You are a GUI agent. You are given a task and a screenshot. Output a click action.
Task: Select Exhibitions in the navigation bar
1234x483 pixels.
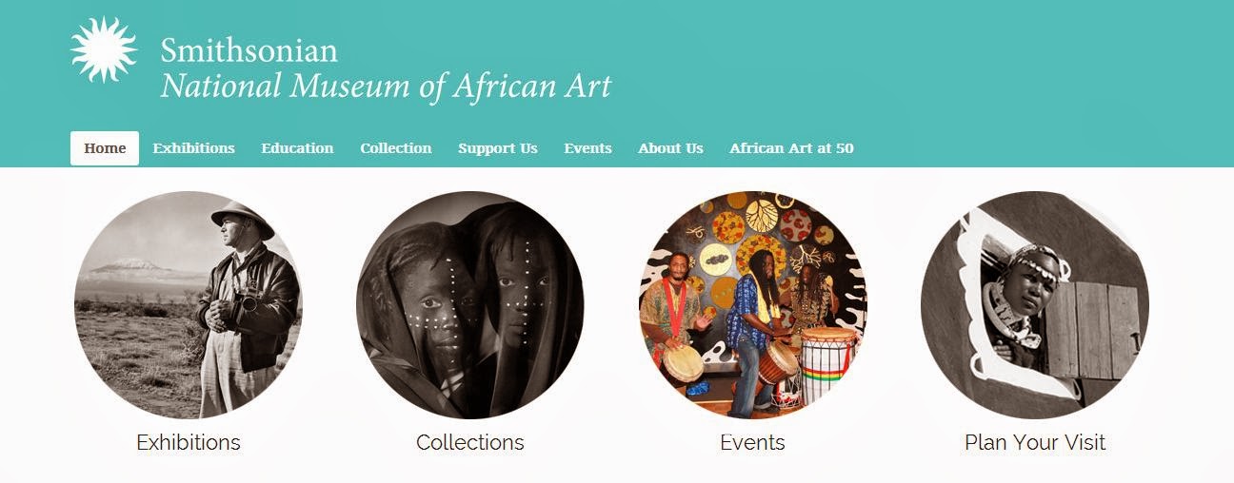[193, 148]
